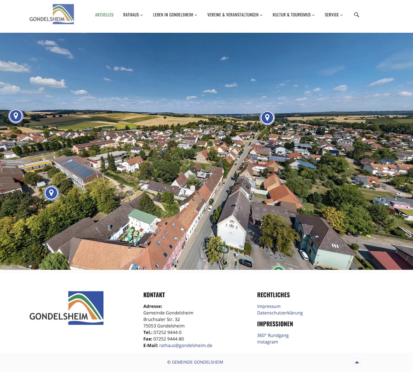Open the Vereine & Veranstaltungen dropdown

[x=235, y=15]
